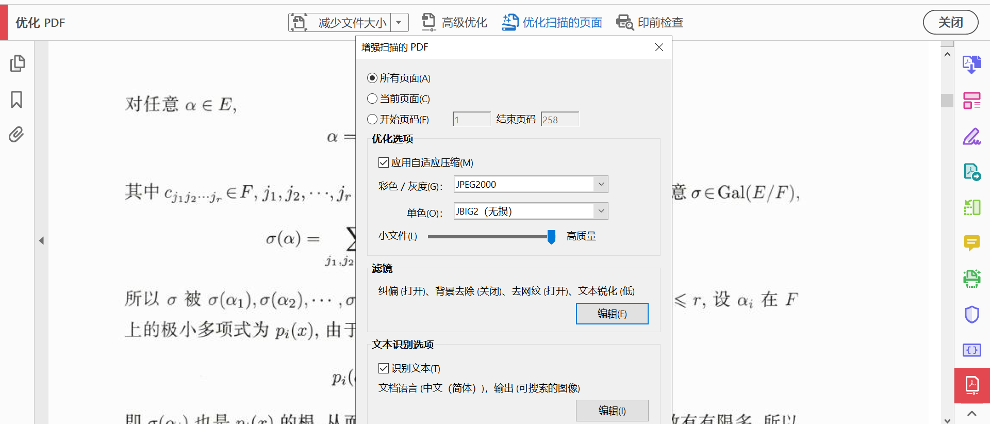Click the document language summary text

pyautogui.click(x=479, y=388)
